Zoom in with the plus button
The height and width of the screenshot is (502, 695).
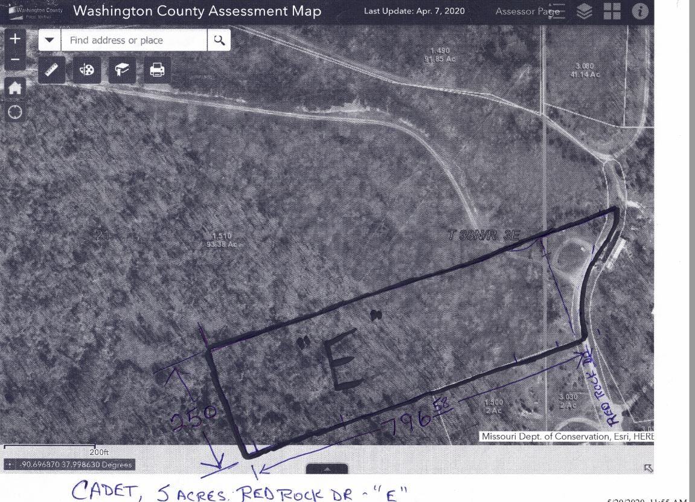point(15,39)
